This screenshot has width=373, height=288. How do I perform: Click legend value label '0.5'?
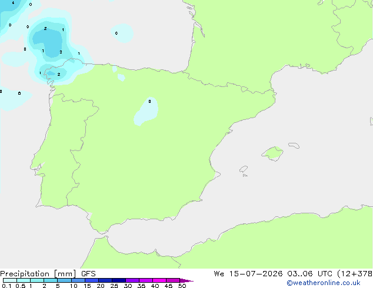point(21,286)
